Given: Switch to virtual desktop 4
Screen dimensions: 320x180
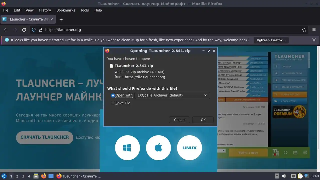Looking at the screenshot, I should (x=29, y=176).
